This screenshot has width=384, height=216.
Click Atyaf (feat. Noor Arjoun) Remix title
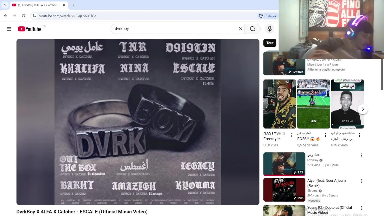coord(326,183)
